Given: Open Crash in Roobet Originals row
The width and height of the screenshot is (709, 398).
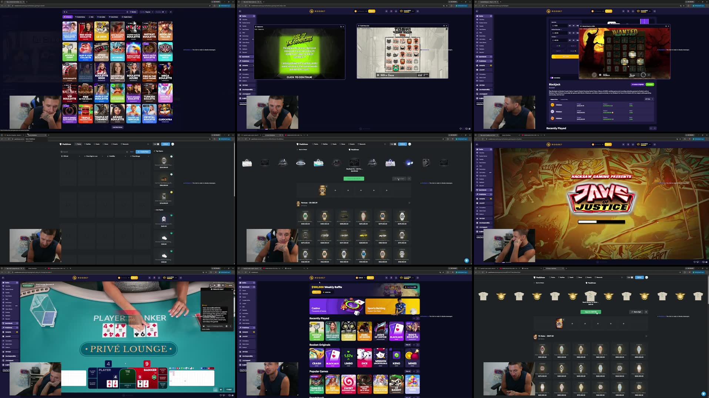Looking at the screenshot, I should [x=317, y=358].
